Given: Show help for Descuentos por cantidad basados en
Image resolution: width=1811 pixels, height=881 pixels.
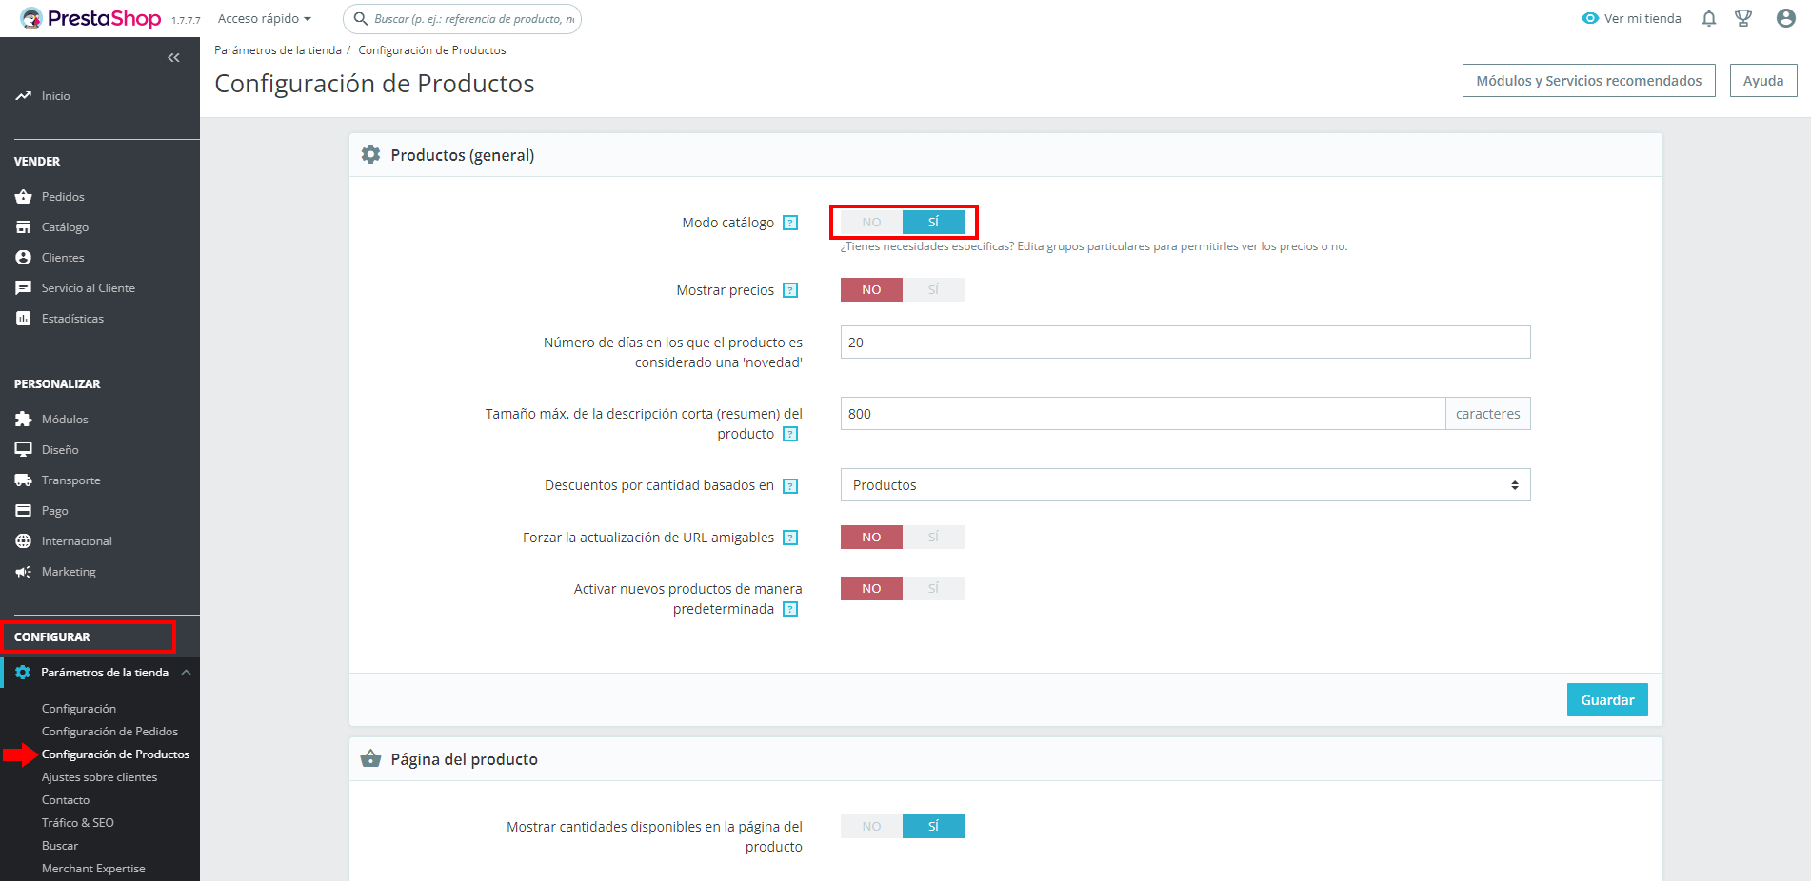Looking at the screenshot, I should [x=790, y=486].
